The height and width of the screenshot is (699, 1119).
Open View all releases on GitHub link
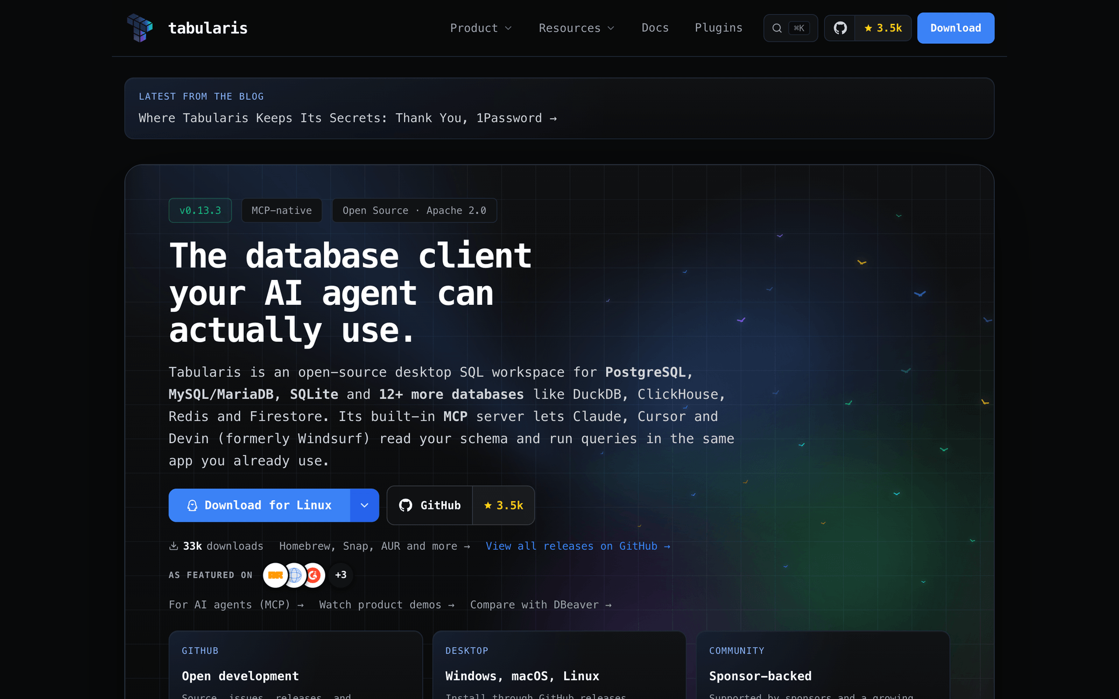578,546
